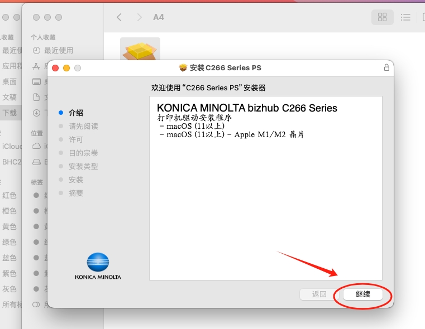Image resolution: width=425 pixels, height=329 pixels.
Task: Click the Finder forward arrow
Action: (x=139, y=17)
